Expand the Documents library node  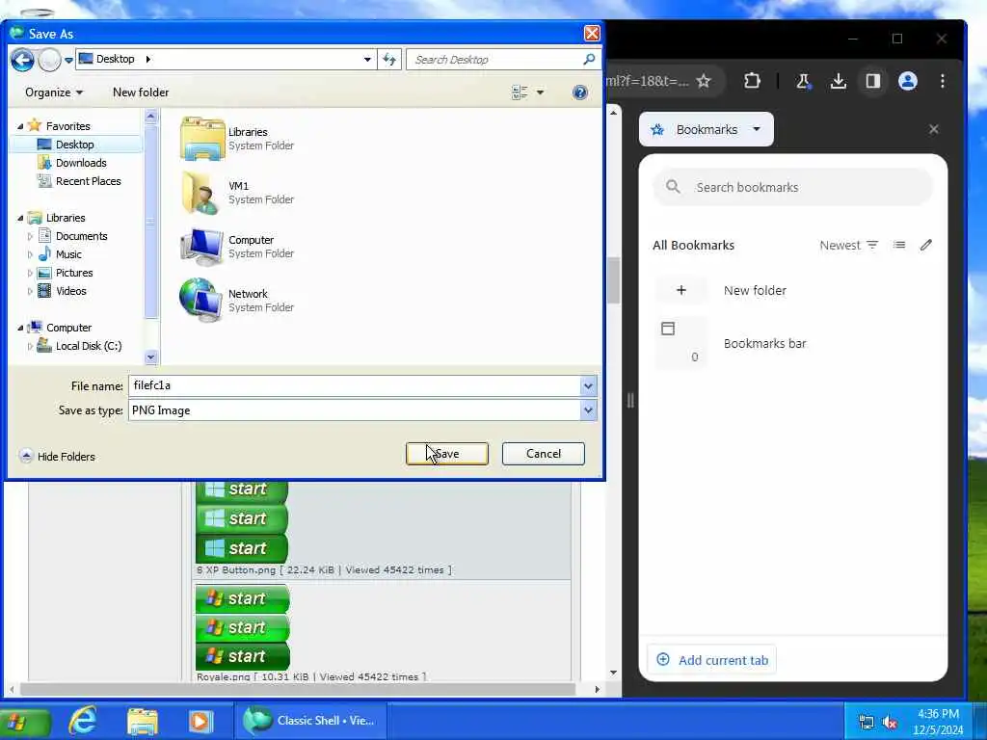[30, 237]
